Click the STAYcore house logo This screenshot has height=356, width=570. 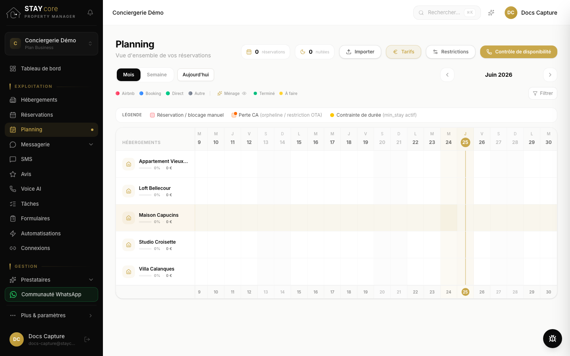tap(13, 13)
